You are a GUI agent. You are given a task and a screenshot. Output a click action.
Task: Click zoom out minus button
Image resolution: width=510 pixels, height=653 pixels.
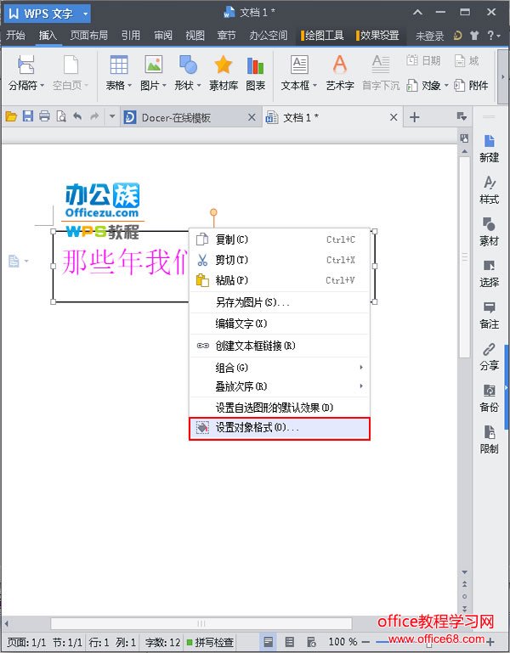click(366, 642)
